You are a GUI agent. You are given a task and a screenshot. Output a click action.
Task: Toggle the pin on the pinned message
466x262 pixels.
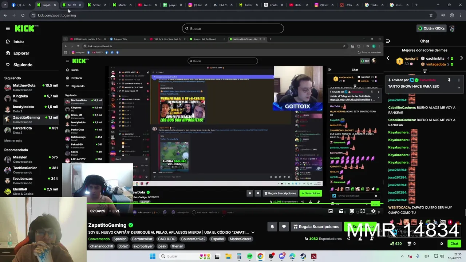(x=449, y=80)
